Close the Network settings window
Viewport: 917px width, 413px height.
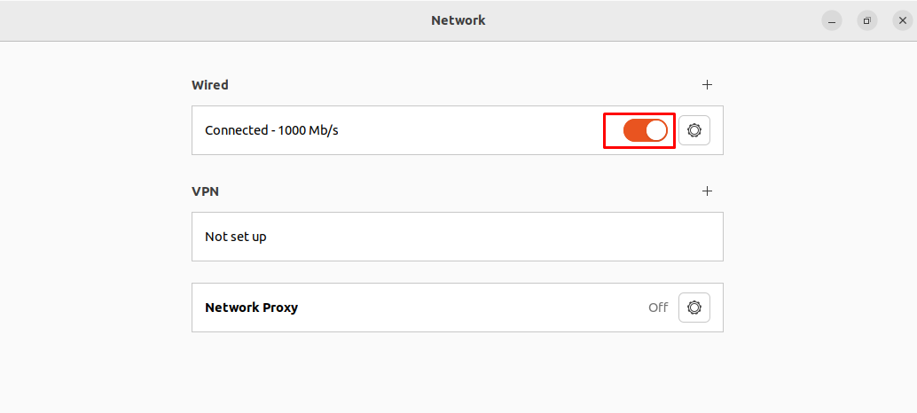(903, 21)
